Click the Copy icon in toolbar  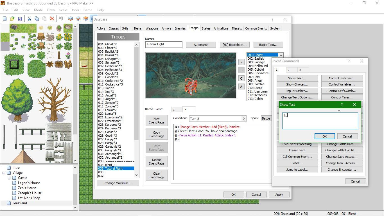click(37, 19)
